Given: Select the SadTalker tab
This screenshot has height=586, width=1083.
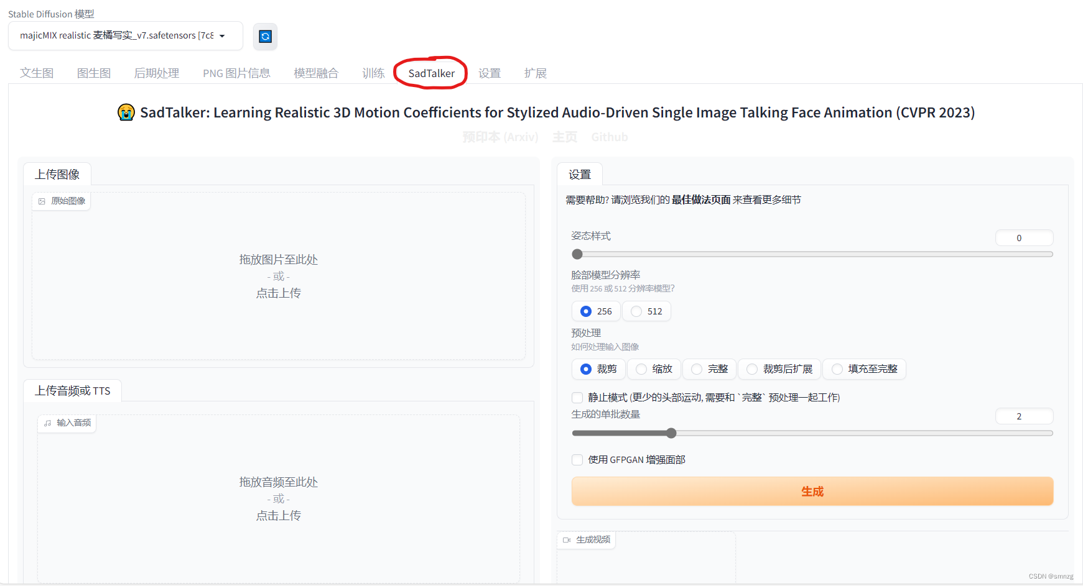Looking at the screenshot, I should (431, 73).
